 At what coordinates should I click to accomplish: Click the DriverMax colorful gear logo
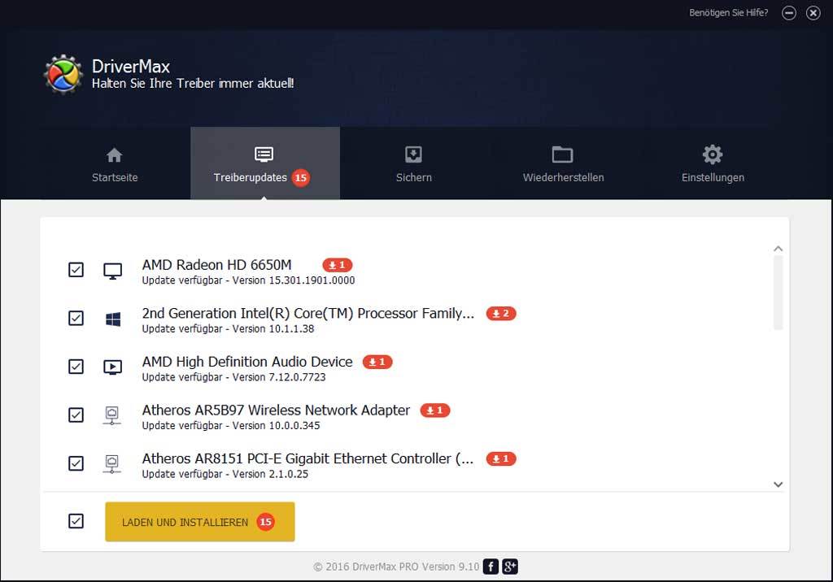pyautogui.click(x=63, y=74)
